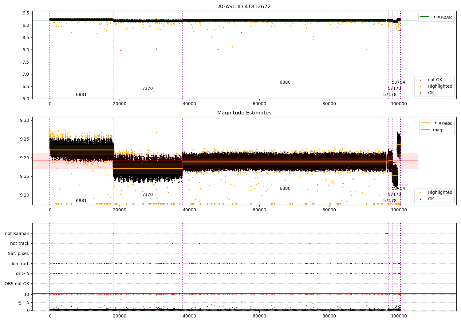Select label 6880 in Magnitude Estimates plot
Viewport: 461px width, 323px height.
coord(285,189)
